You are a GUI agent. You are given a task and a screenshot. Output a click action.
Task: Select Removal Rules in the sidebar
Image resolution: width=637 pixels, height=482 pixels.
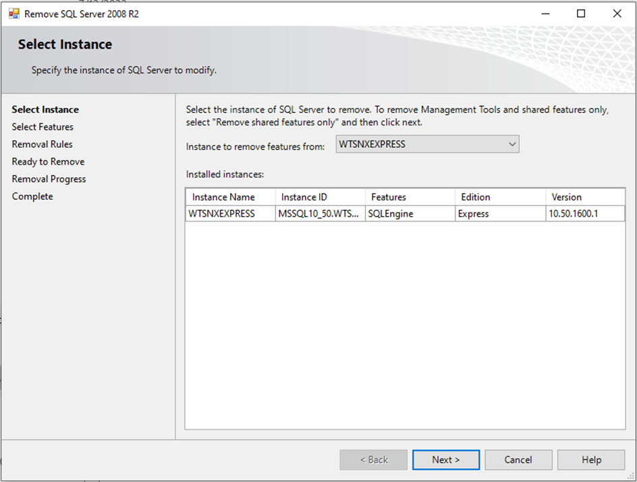tap(42, 144)
